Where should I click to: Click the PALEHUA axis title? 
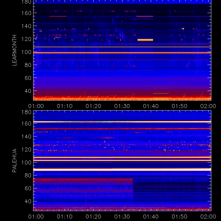pos(14,161)
